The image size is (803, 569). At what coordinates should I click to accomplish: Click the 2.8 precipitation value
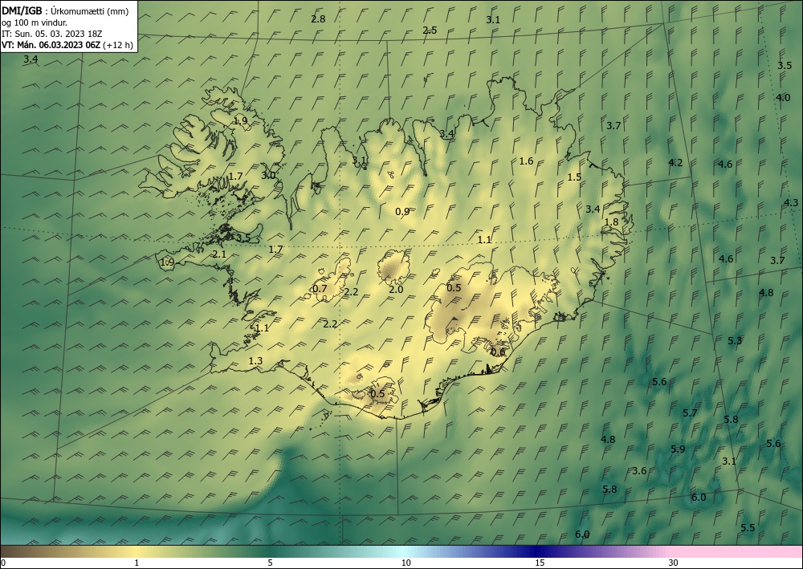pos(318,19)
